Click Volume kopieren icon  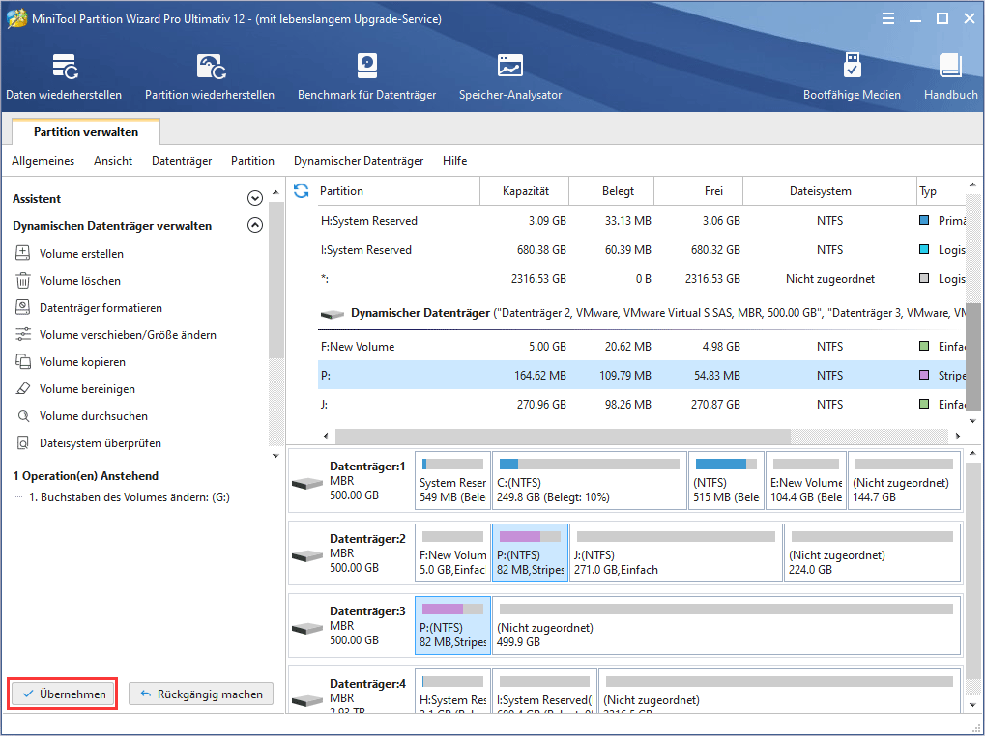(22, 361)
